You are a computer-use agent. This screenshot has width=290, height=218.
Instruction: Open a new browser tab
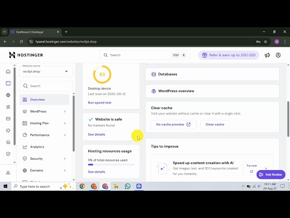click(x=66, y=32)
